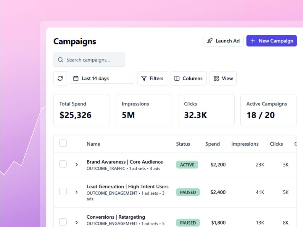Click the calendar icon beside Last 14 days
The height and width of the screenshot is (227, 303).
click(76, 78)
